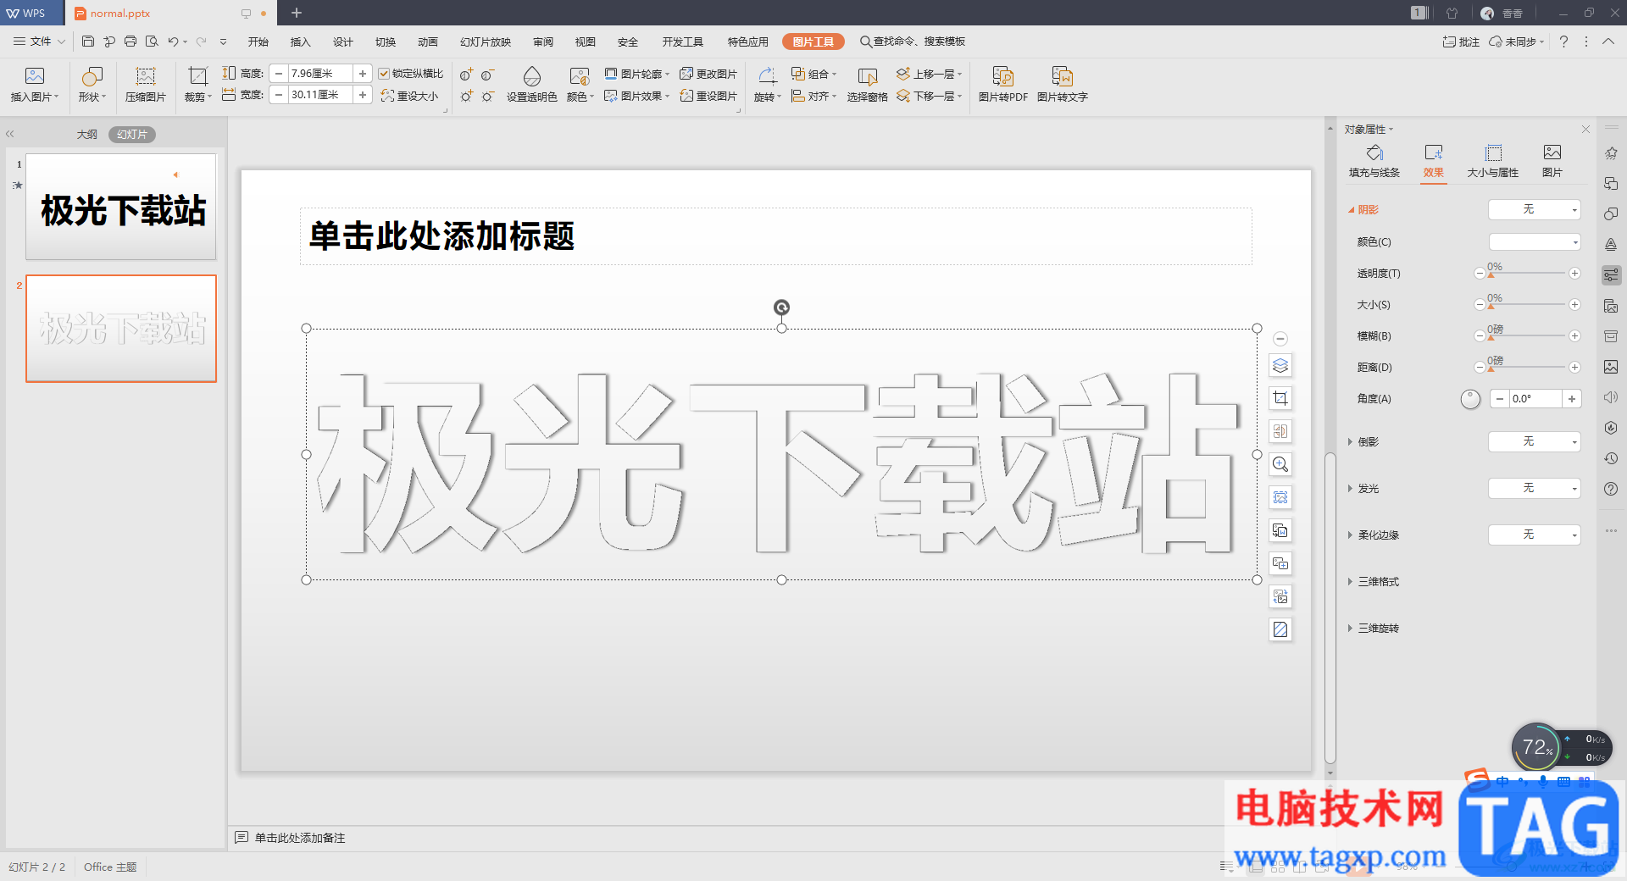Expand the 3D Format (三维格式) section
This screenshot has width=1627, height=881.
pos(1374,582)
